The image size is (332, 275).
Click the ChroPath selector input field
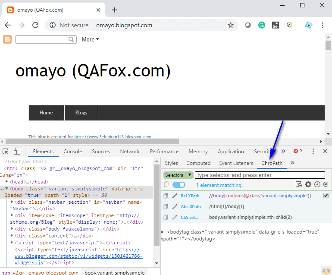point(260,175)
